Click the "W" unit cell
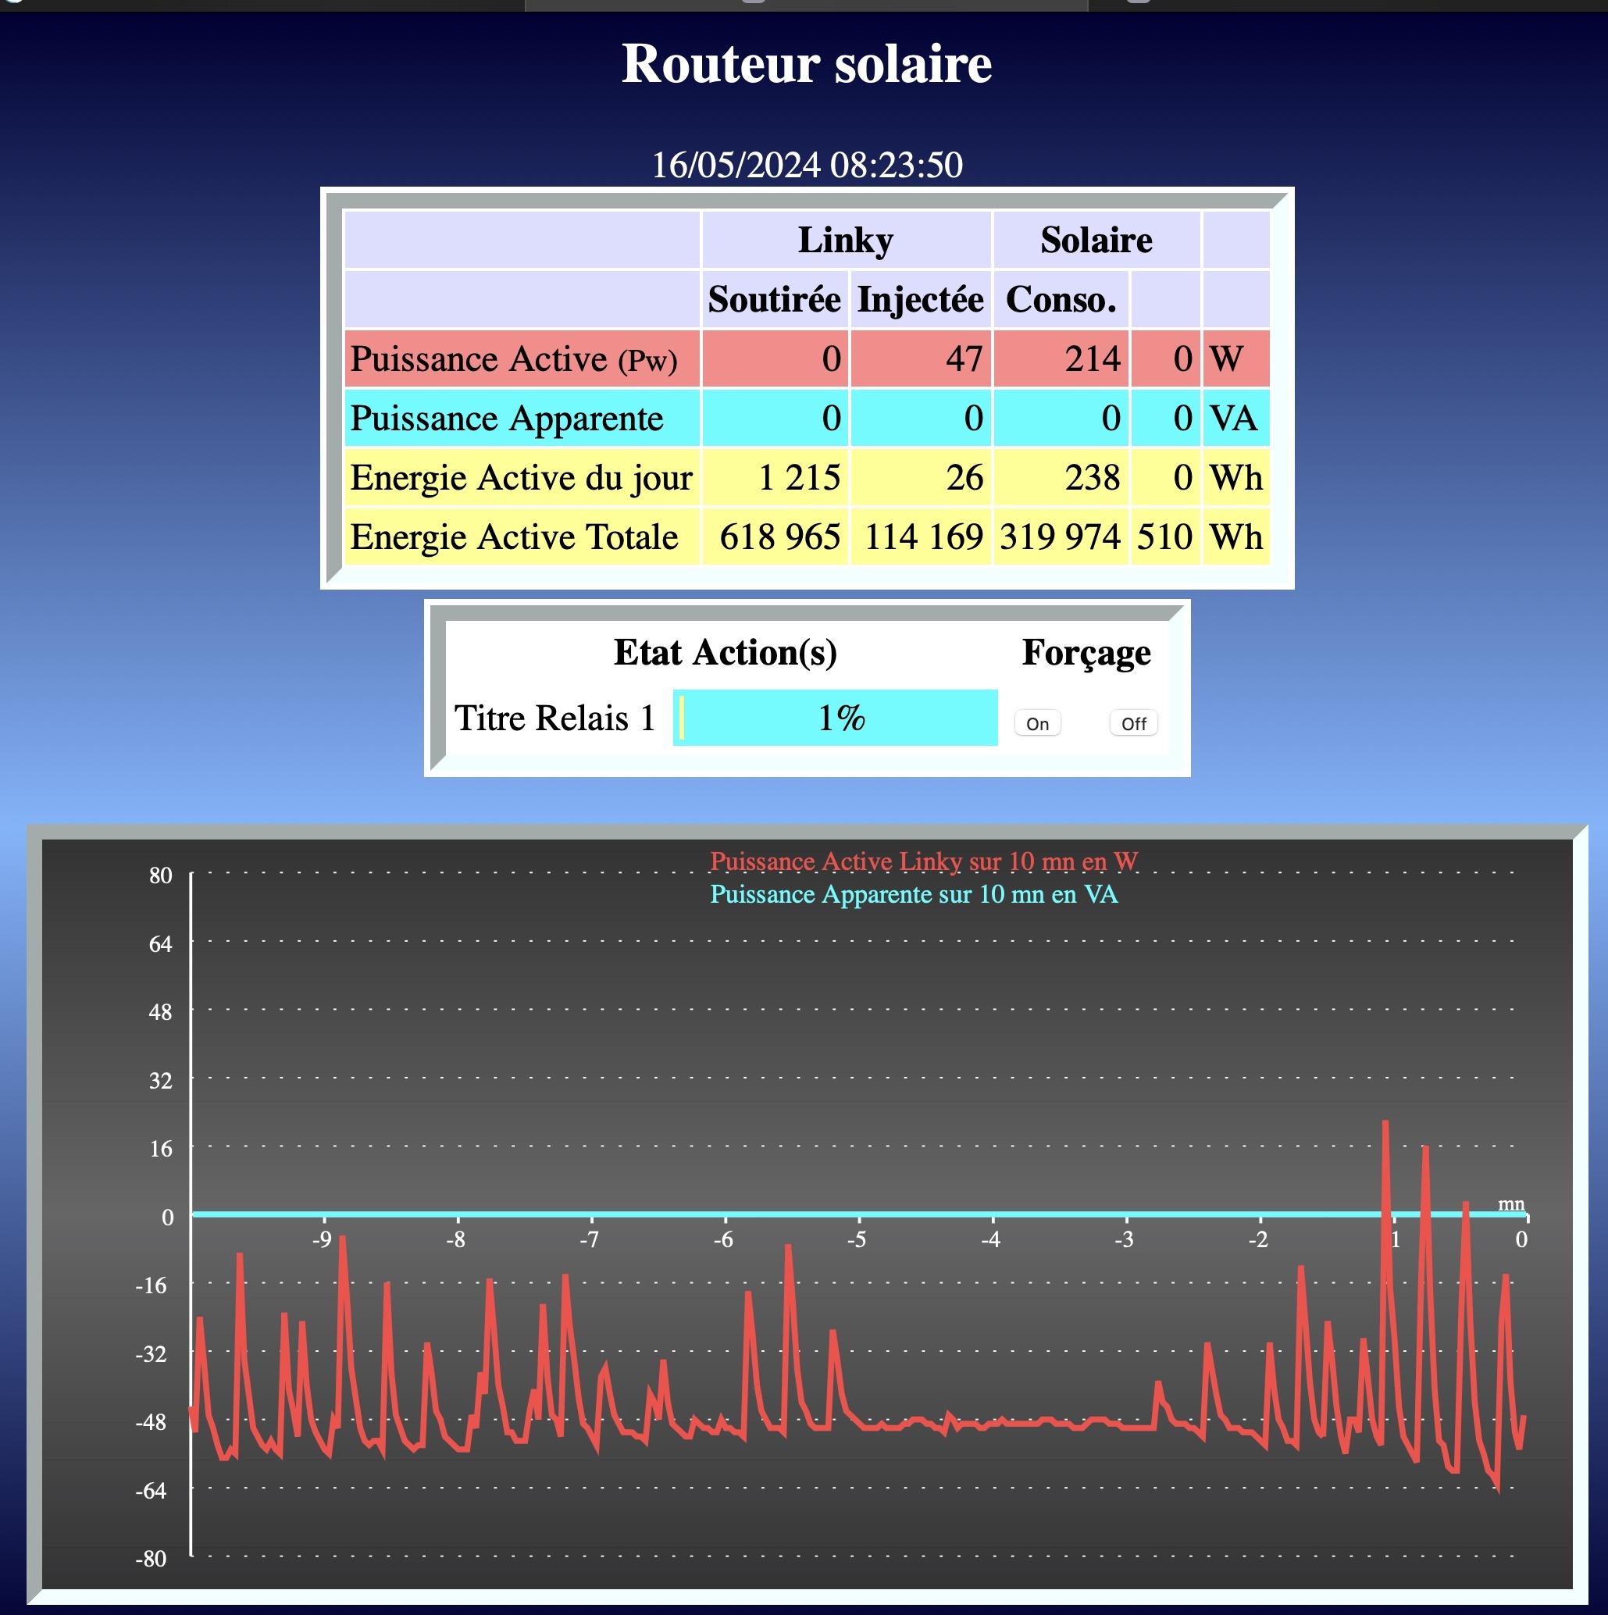The image size is (1608, 1615). 1236,358
